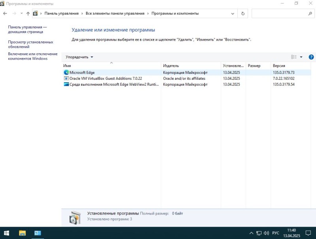
Task: Sort by the 'Издатель' column header
Action: coord(191,66)
